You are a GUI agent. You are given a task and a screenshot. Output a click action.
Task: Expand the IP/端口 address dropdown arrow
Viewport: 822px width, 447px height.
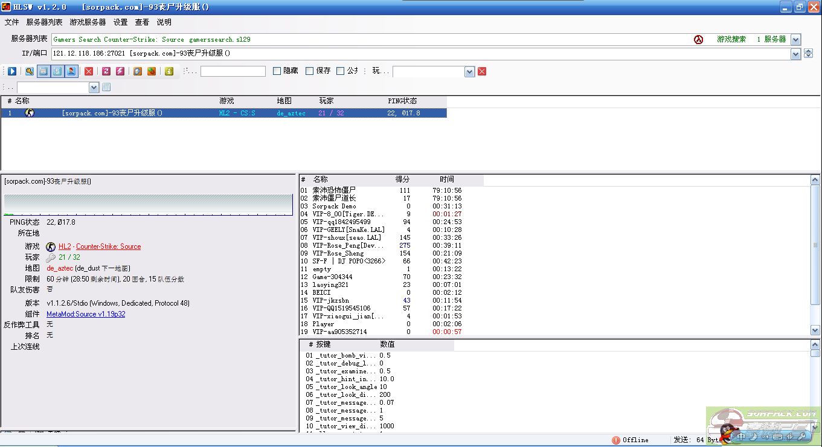tap(795, 54)
